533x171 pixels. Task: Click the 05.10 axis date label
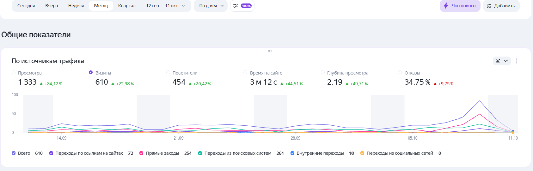coord(412,138)
